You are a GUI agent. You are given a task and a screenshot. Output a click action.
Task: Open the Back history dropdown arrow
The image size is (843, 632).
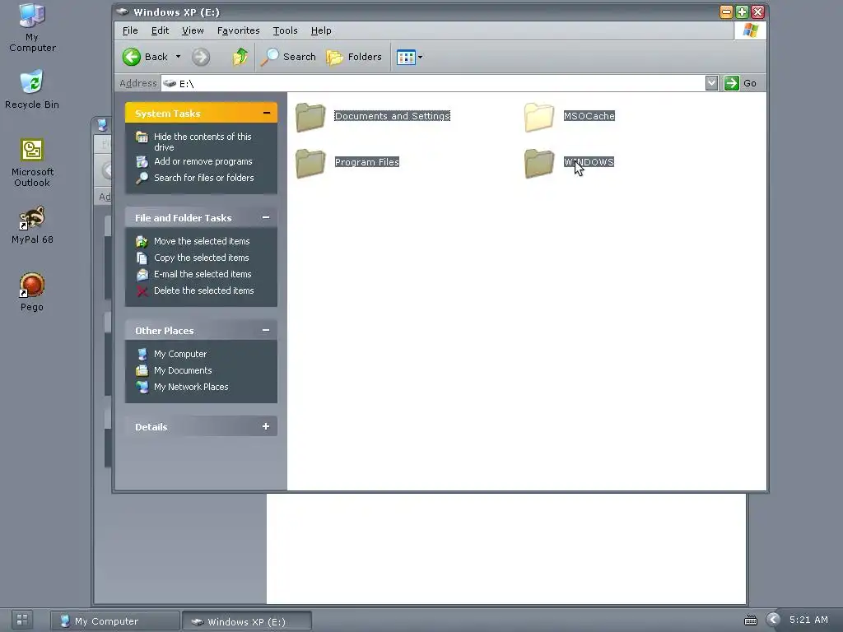(178, 57)
